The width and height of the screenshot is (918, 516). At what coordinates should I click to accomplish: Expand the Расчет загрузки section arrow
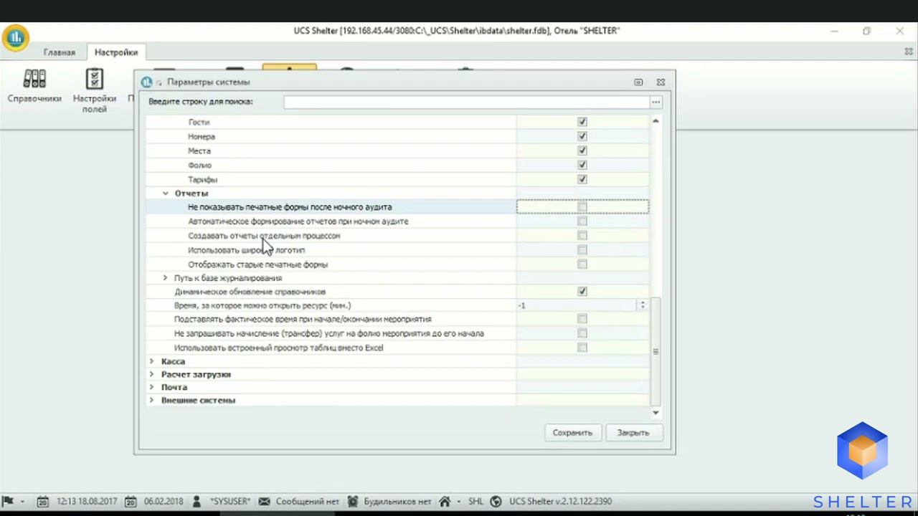click(x=151, y=374)
